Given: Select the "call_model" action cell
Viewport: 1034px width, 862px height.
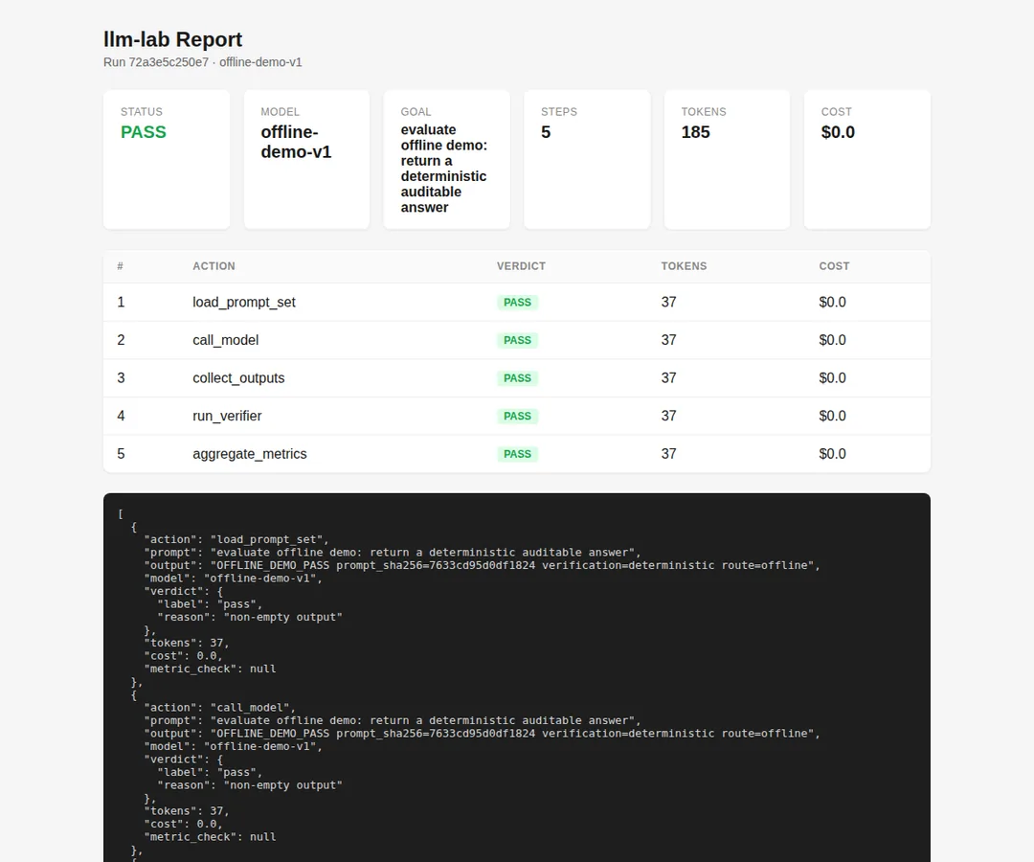Looking at the screenshot, I should [x=226, y=340].
